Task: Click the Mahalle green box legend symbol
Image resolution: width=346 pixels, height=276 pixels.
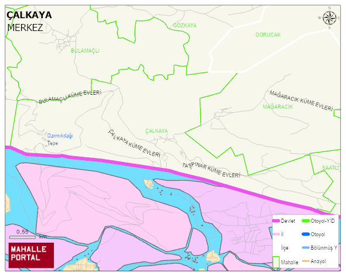Action: pyautogui.click(x=276, y=262)
